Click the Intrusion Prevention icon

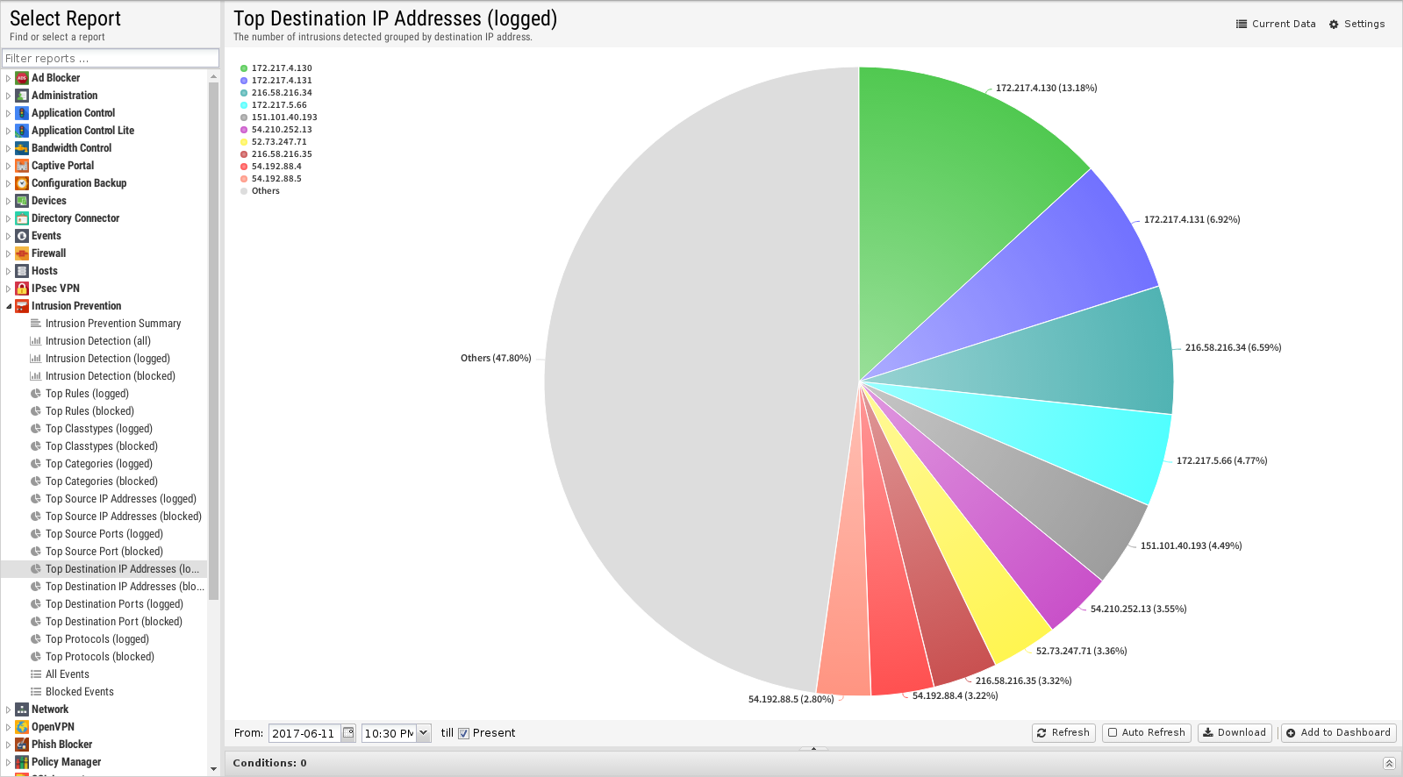pos(22,306)
